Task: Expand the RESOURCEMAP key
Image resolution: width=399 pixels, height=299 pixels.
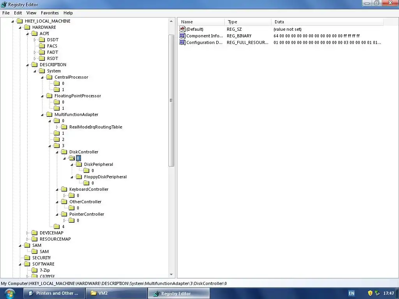Action: 28,239
